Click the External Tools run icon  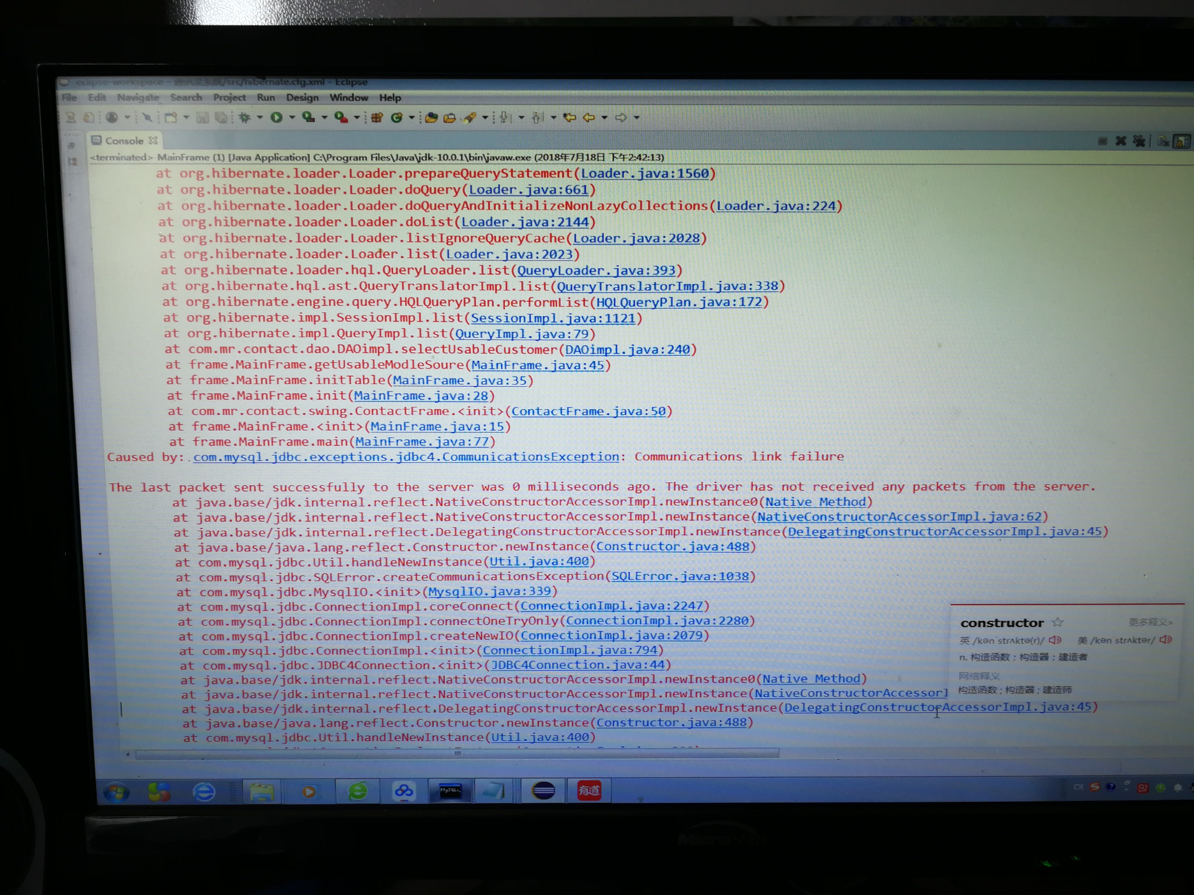[341, 117]
